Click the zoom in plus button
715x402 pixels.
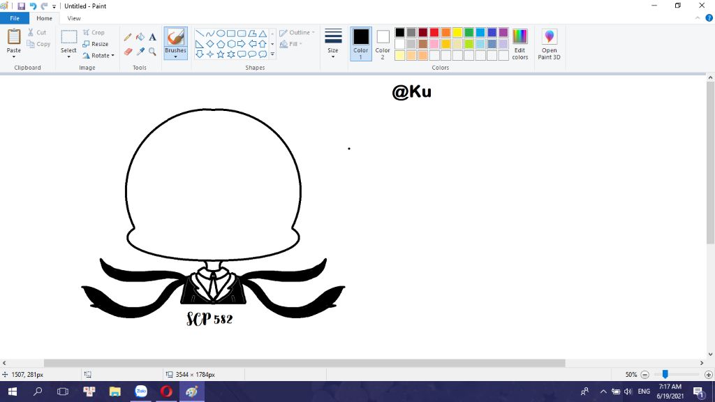point(709,375)
